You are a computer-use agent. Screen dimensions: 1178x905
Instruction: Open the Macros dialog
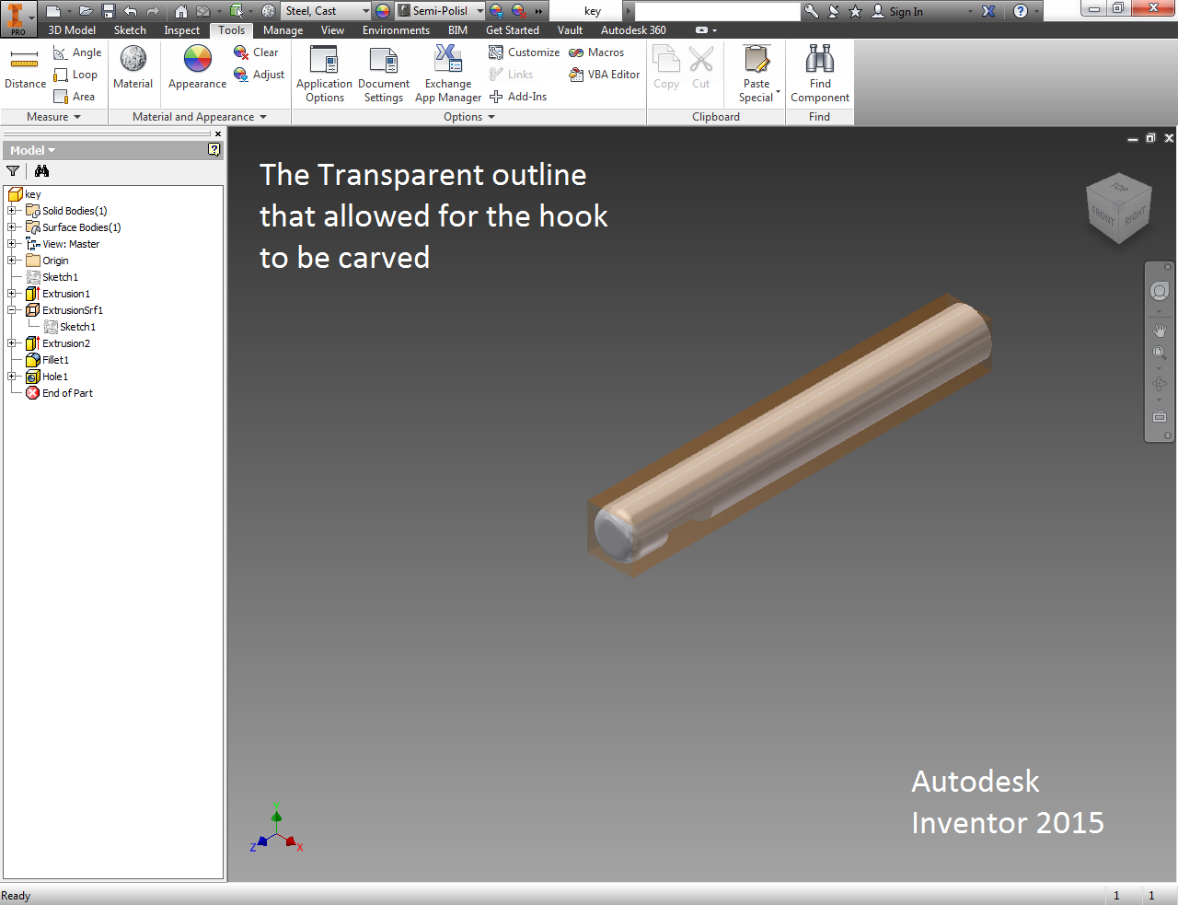[x=596, y=52]
